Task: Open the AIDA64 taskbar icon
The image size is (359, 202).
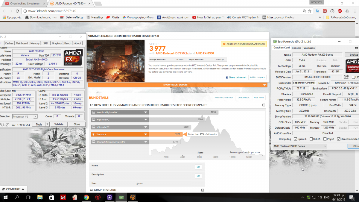Action: click(x=63, y=197)
